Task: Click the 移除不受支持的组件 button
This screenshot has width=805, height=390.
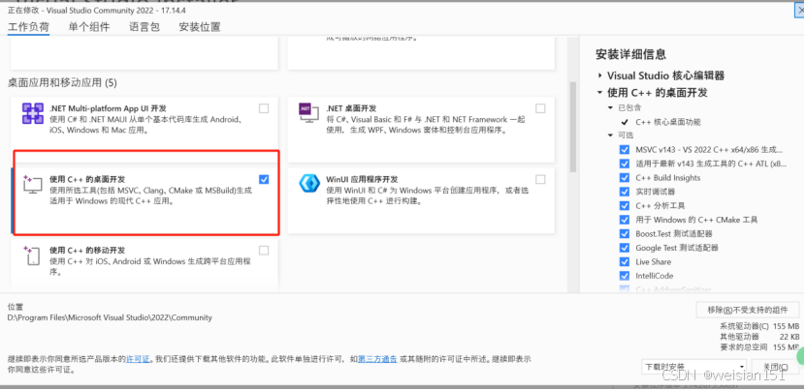Action: tap(748, 310)
